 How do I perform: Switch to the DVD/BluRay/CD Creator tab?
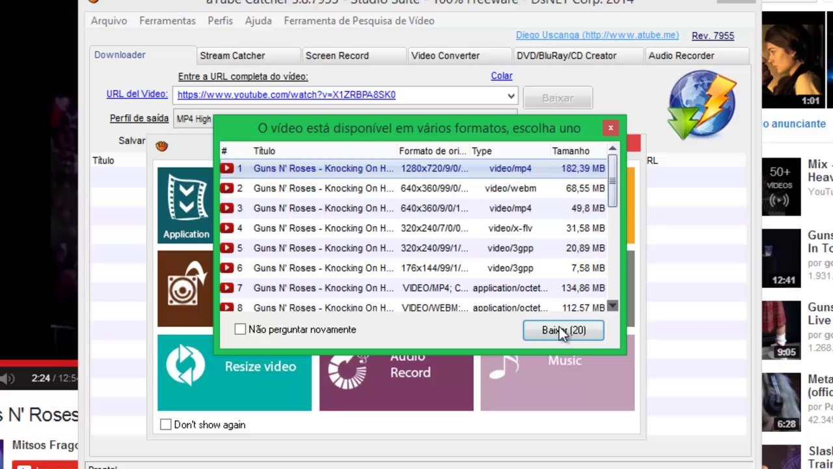coord(578,56)
